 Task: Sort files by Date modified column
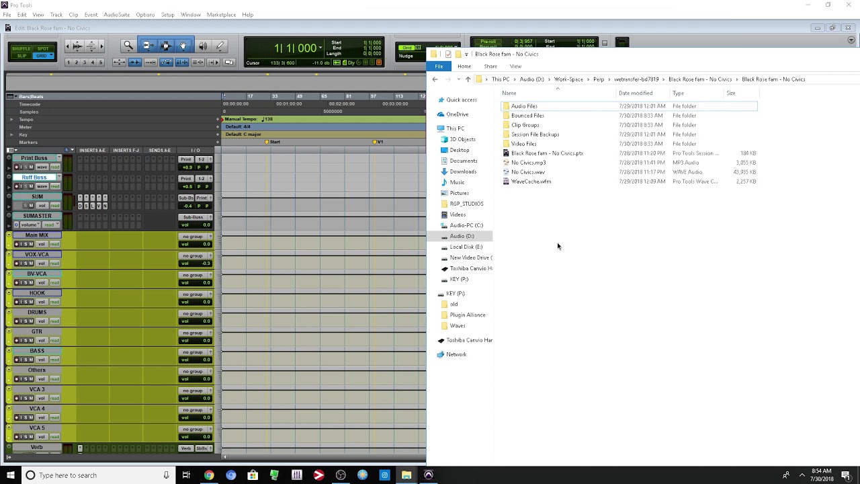click(x=636, y=93)
